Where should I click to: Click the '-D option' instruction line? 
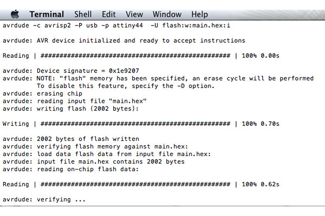(126, 86)
